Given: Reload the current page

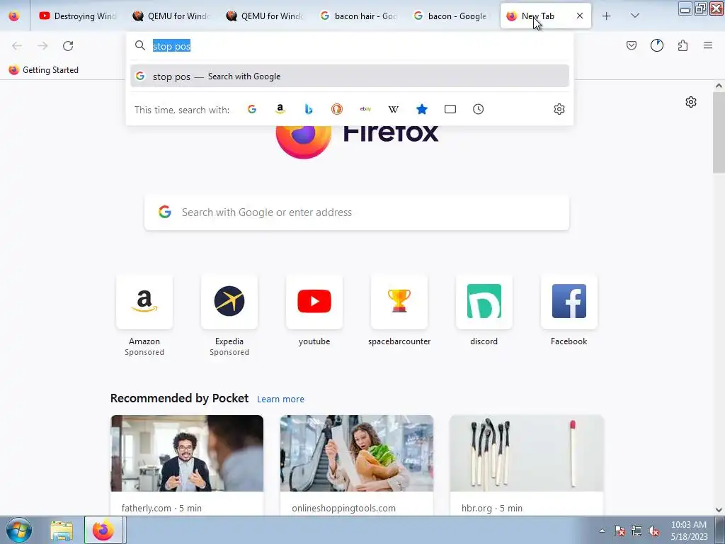Looking at the screenshot, I should pyautogui.click(x=68, y=46).
